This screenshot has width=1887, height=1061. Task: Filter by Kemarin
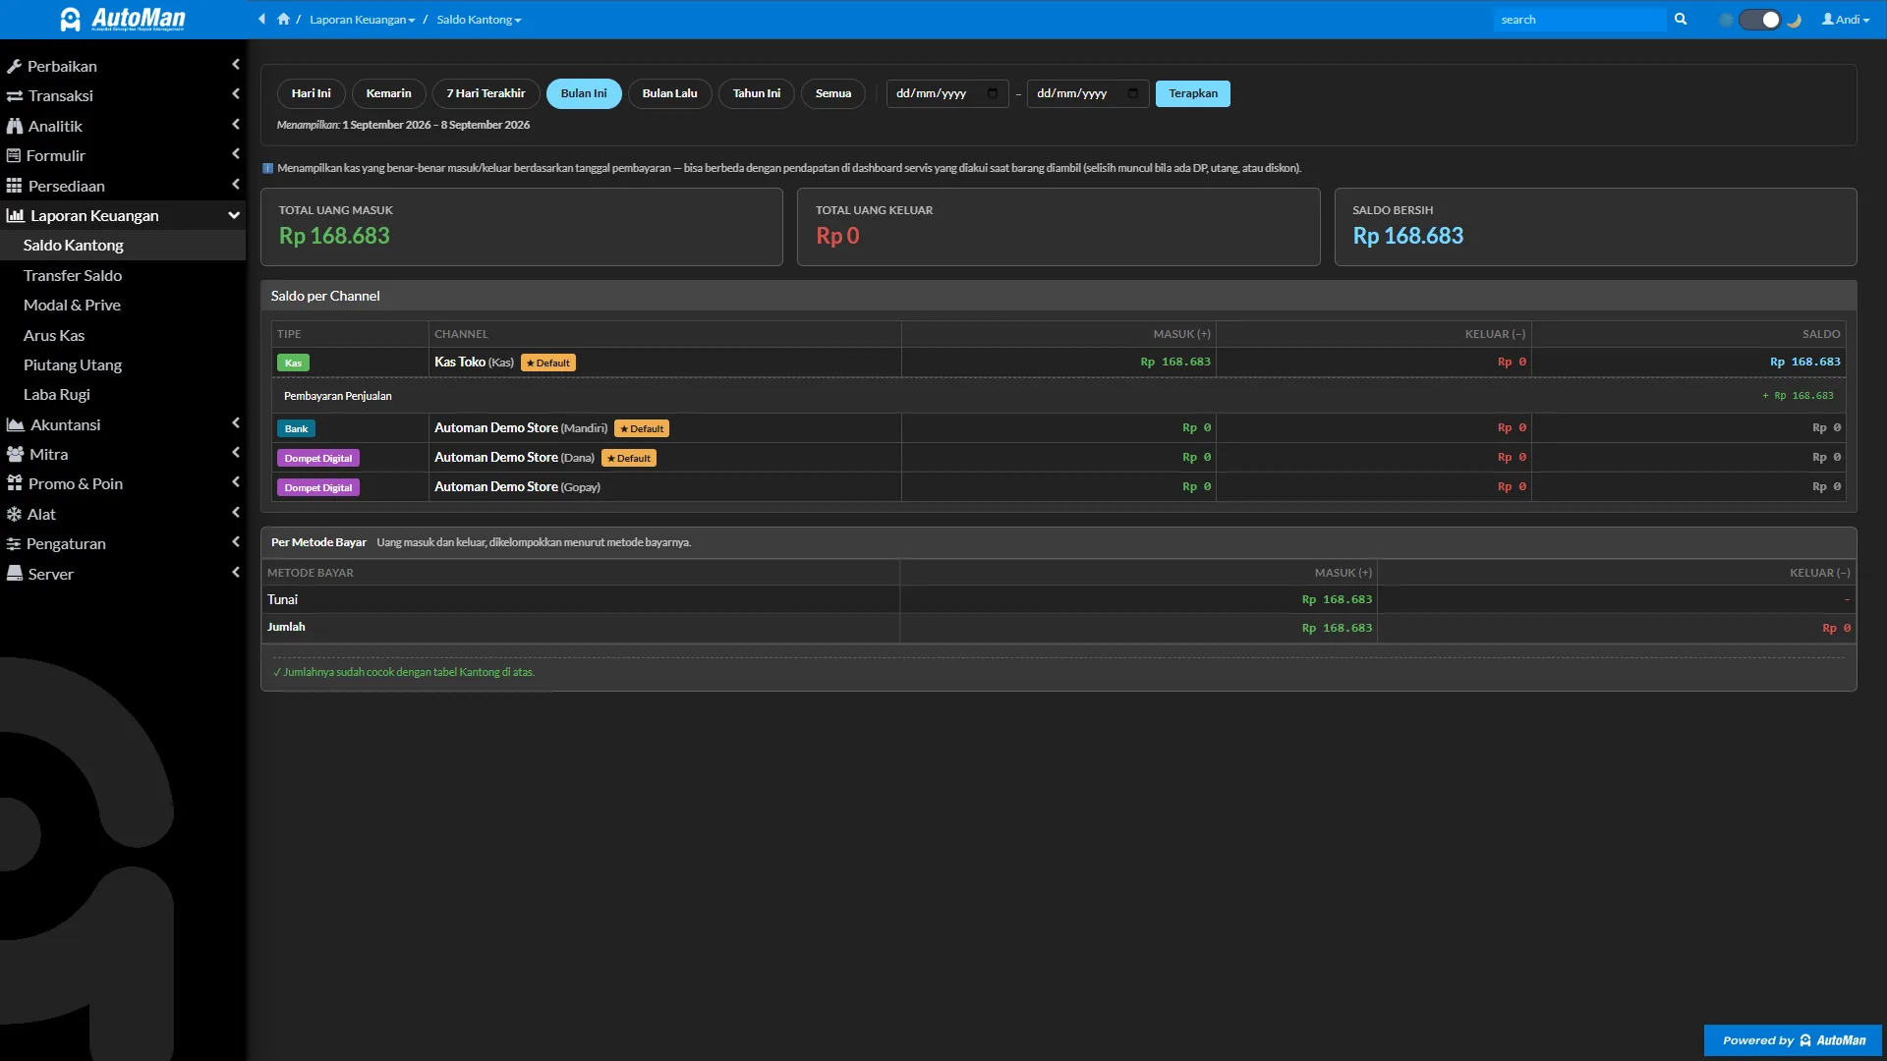pos(389,93)
